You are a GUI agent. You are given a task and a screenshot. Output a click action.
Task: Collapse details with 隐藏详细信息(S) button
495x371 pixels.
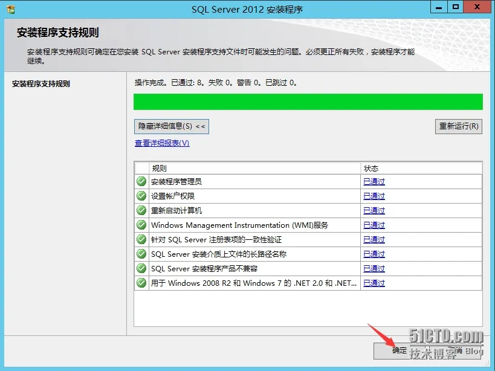(x=172, y=126)
